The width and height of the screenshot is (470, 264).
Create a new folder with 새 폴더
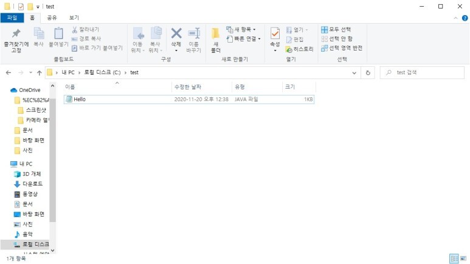tap(215, 40)
